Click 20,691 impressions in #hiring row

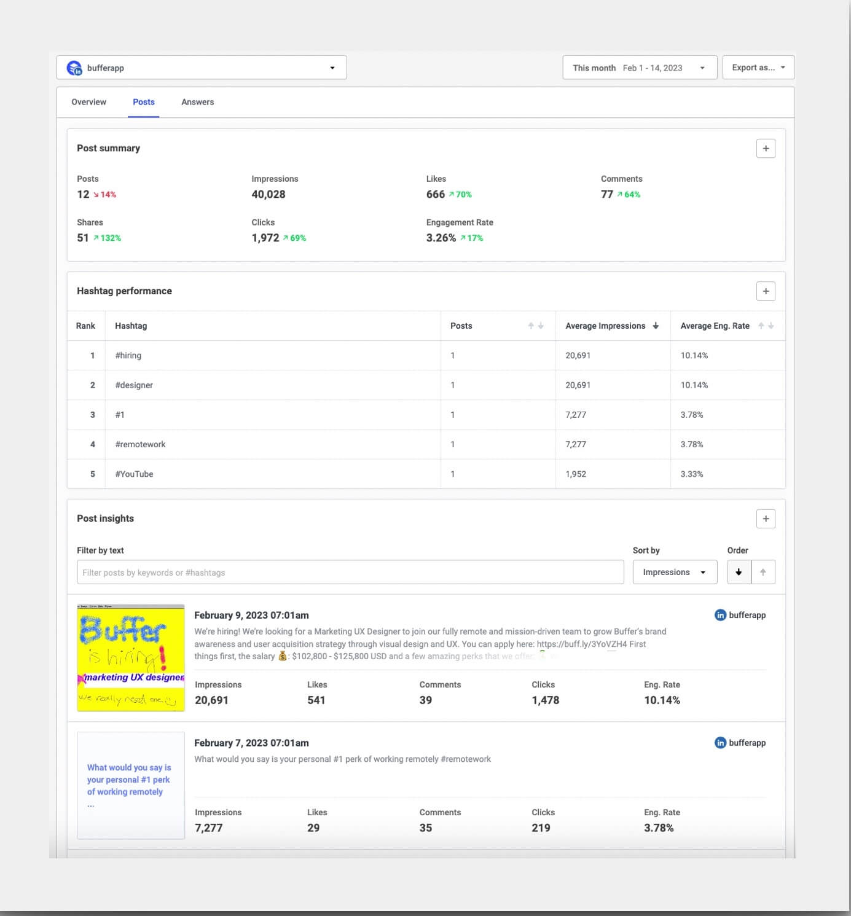[x=578, y=355]
